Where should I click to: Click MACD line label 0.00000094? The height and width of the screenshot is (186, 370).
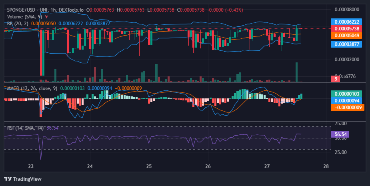point(346,100)
